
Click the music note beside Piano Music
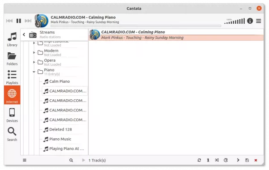pos(46,140)
